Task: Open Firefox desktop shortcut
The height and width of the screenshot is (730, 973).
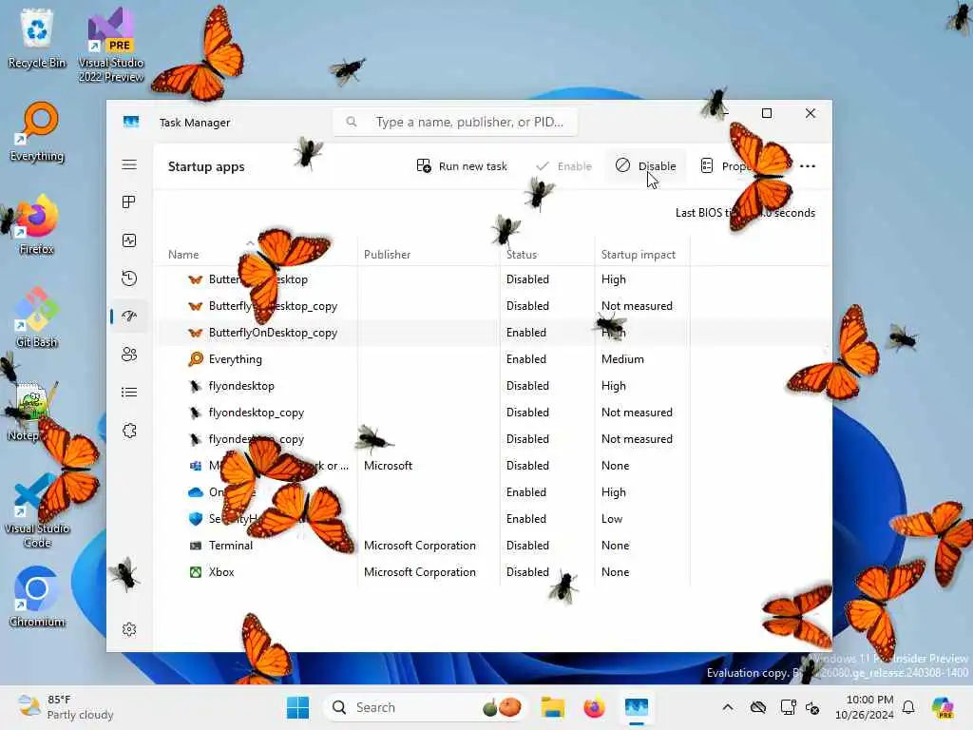Action: pyautogui.click(x=37, y=224)
